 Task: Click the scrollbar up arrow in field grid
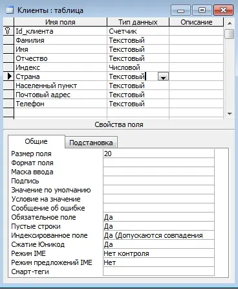pyautogui.click(x=230, y=23)
